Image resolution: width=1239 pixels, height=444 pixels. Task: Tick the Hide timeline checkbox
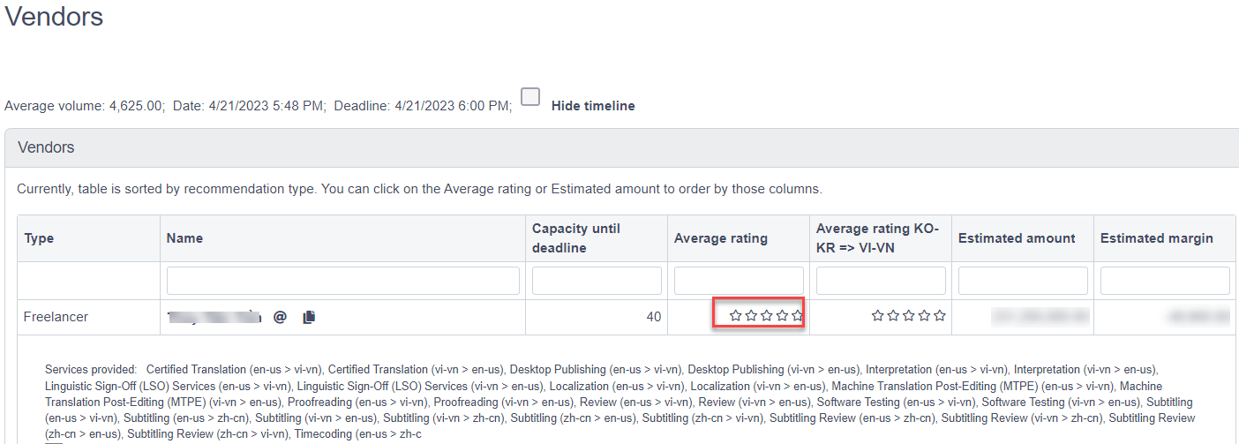[530, 97]
